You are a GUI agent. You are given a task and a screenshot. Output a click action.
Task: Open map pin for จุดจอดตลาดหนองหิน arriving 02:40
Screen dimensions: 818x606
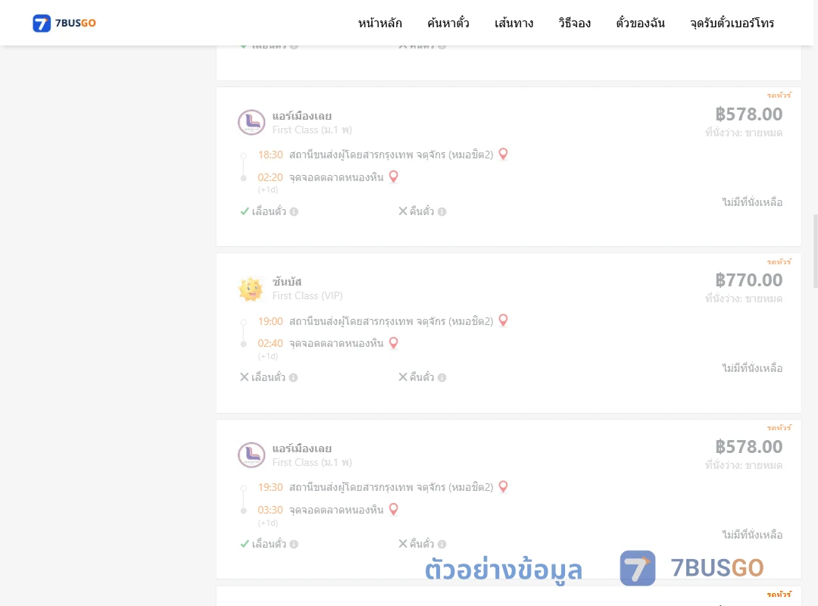click(394, 343)
